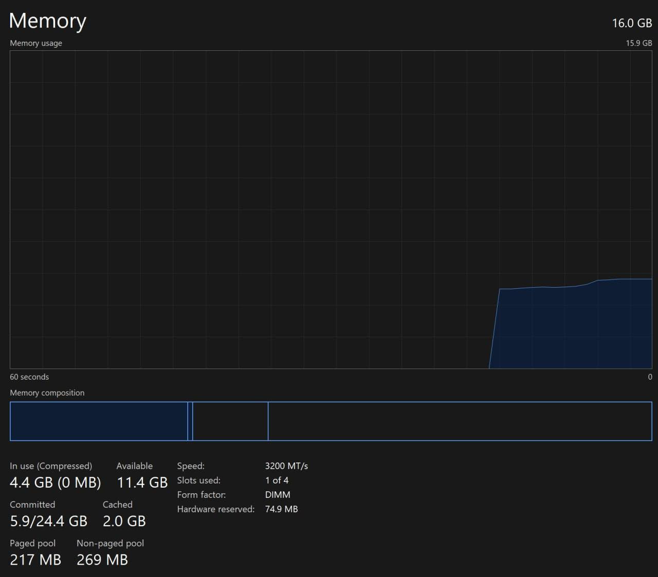
Task: Click the Cached 2.0 GB value
Action: click(x=124, y=521)
